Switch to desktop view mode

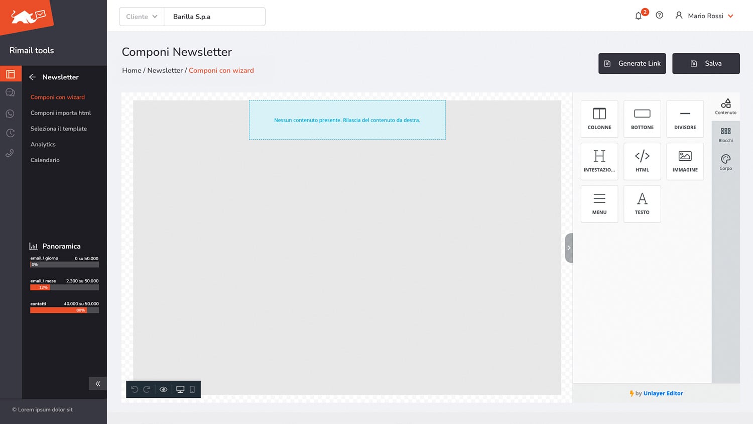click(180, 389)
